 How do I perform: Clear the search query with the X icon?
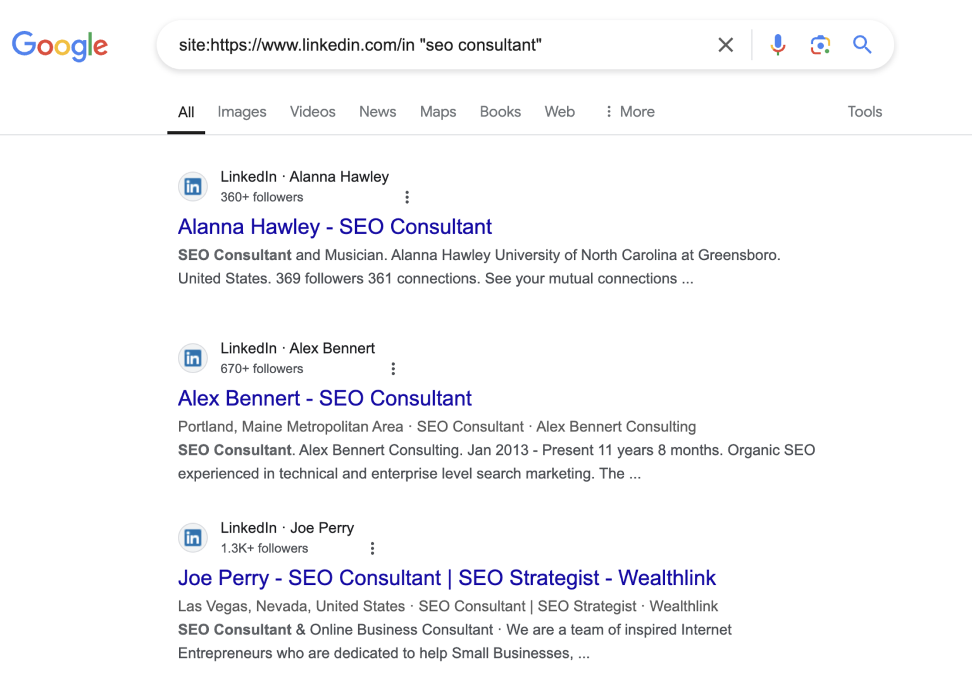coord(725,44)
